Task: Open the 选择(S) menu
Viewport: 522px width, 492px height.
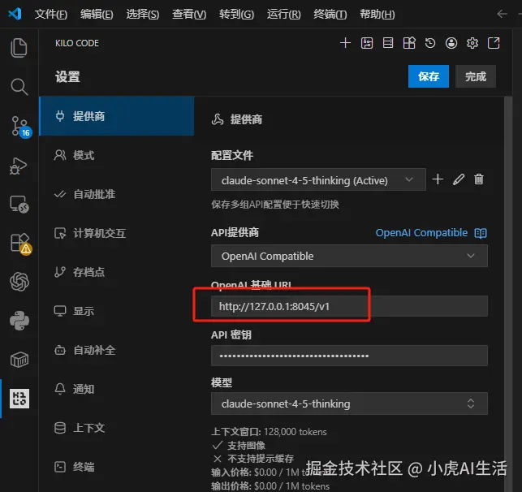Action: (x=143, y=15)
